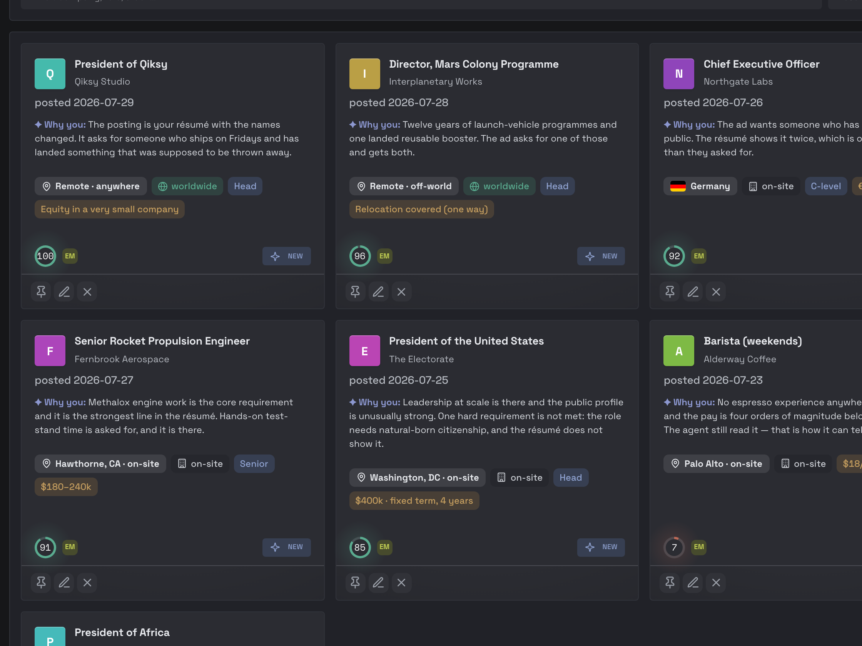
Task: Click the Alderway Coffee A logo
Action: coord(679,351)
